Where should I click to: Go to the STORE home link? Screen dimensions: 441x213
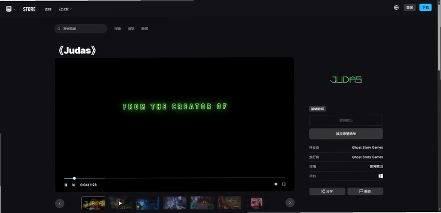coord(29,9)
